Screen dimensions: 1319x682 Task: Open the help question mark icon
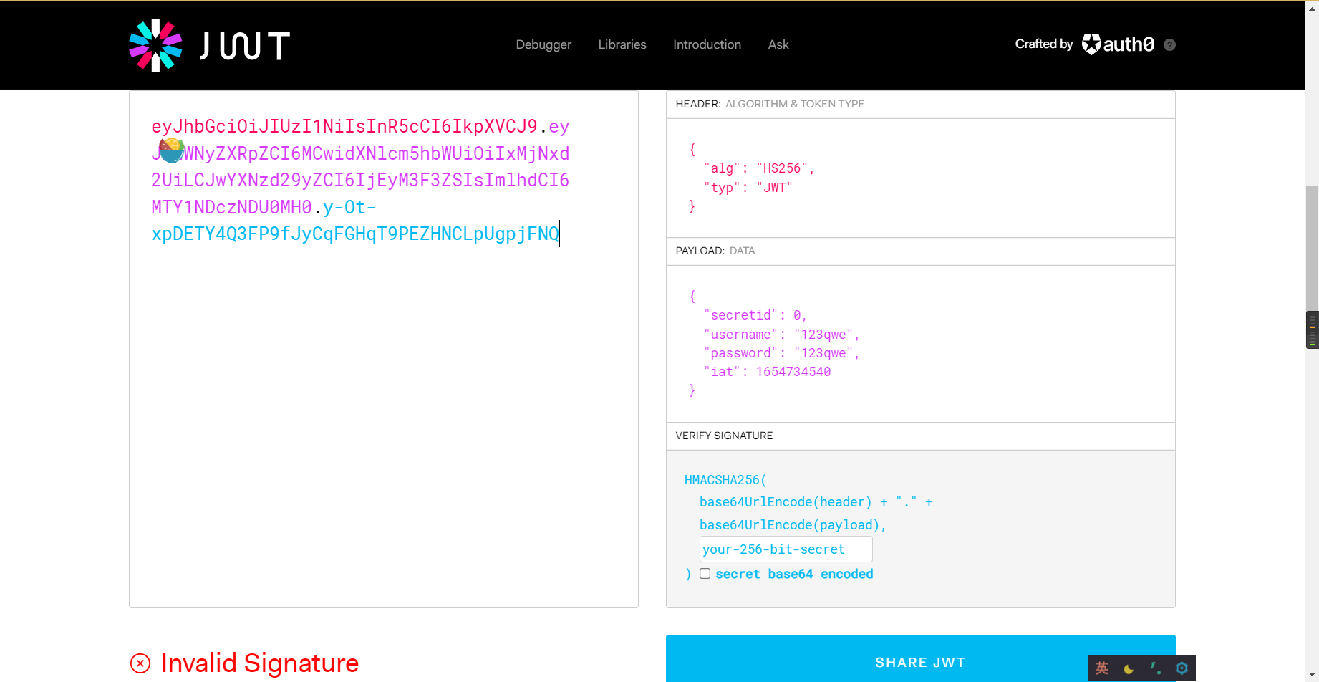click(x=1169, y=44)
